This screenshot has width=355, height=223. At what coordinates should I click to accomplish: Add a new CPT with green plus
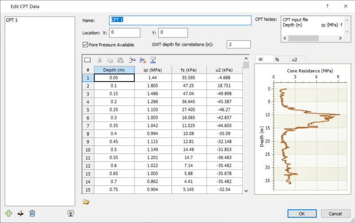[8, 213]
